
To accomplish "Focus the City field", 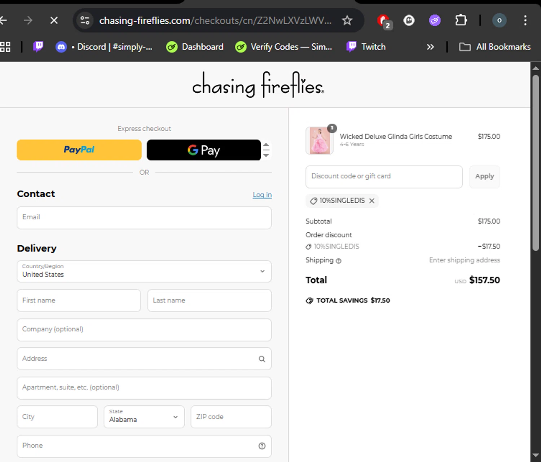I will pyautogui.click(x=57, y=417).
